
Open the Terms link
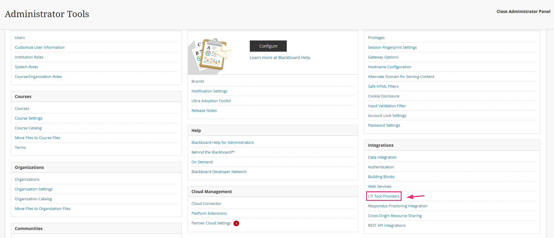point(20,148)
